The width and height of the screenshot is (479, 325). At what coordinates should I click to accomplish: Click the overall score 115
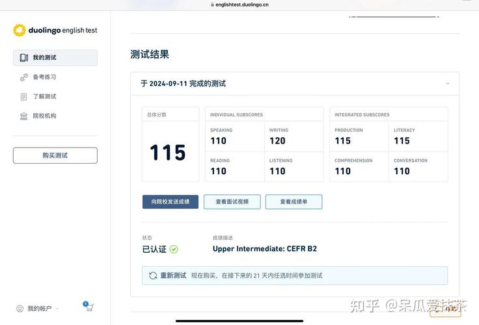coord(168,153)
